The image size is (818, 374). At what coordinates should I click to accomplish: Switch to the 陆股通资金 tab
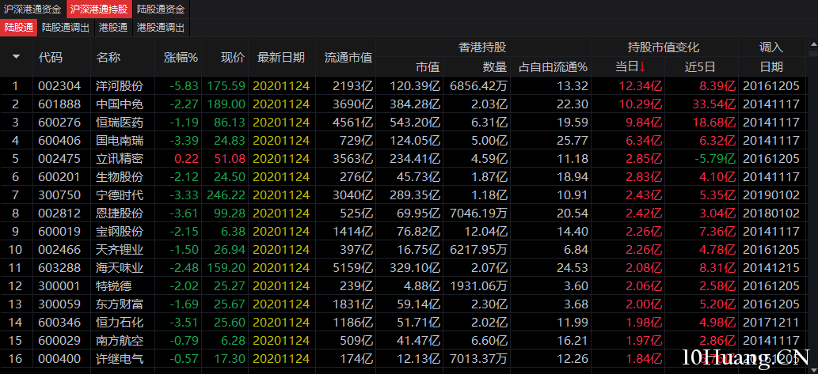(161, 9)
